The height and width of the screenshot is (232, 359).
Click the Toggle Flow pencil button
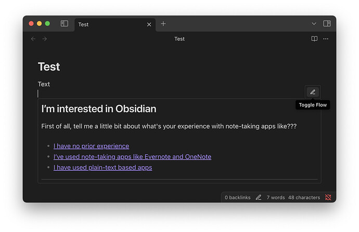(x=313, y=92)
